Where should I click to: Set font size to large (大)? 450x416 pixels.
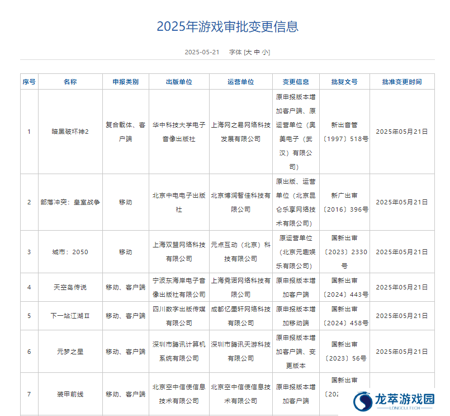click(249, 52)
